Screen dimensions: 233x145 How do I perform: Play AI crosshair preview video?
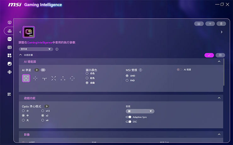click(x=37, y=70)
